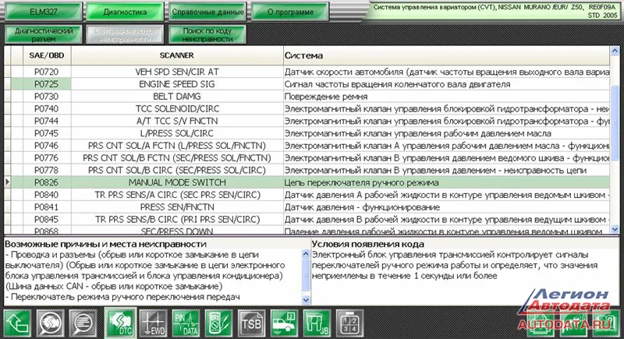
Task: Select the P0744 code cell
Action: click(47, 122)
